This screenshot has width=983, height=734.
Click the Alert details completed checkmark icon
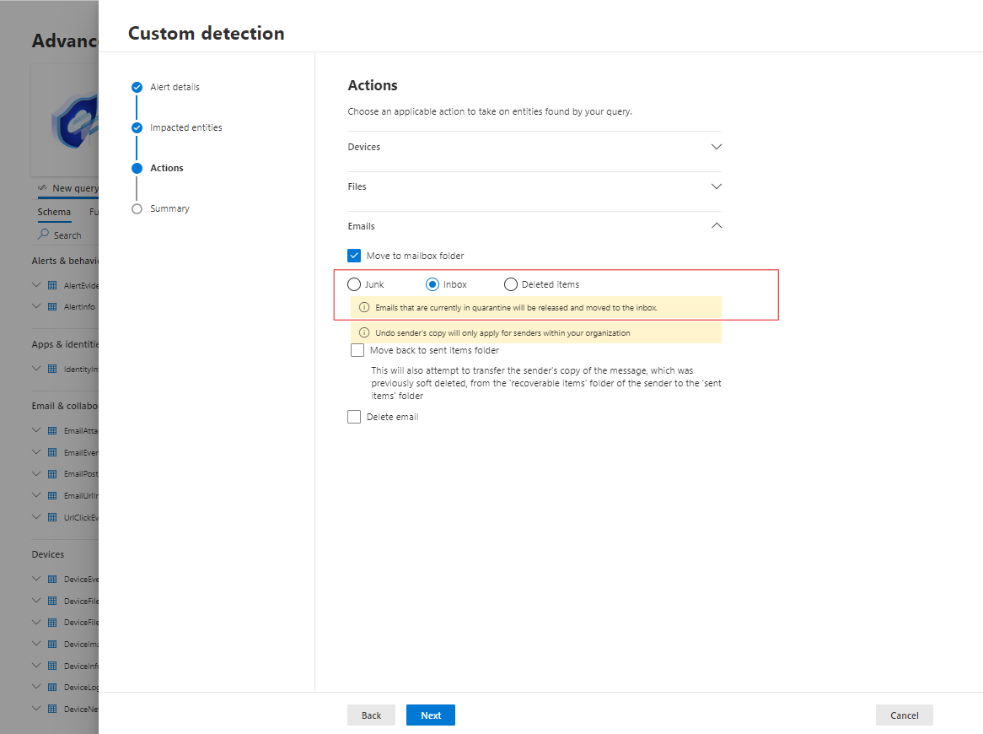point(137,87)
